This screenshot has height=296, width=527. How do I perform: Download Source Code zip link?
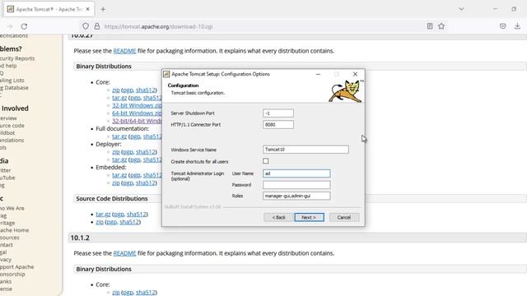100,222
